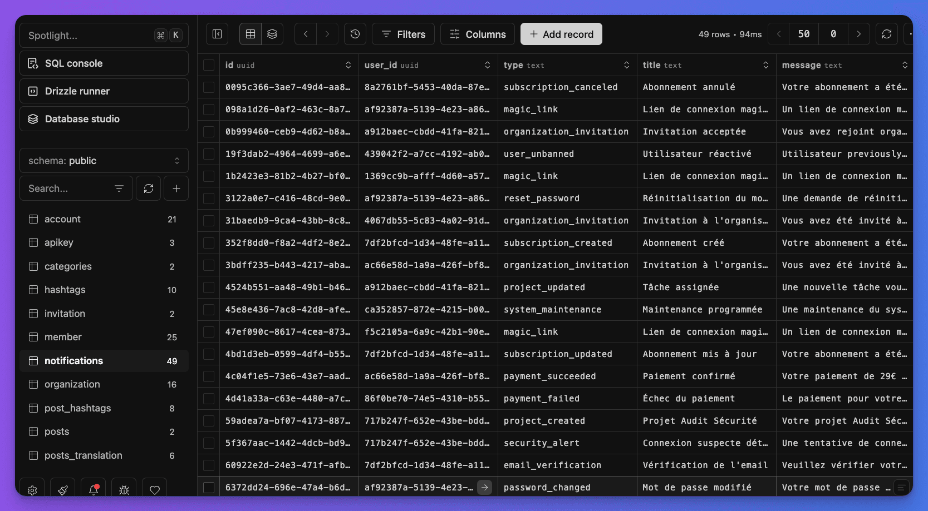
Task: Report a bug using the bug icon
Action: point(124,489)
